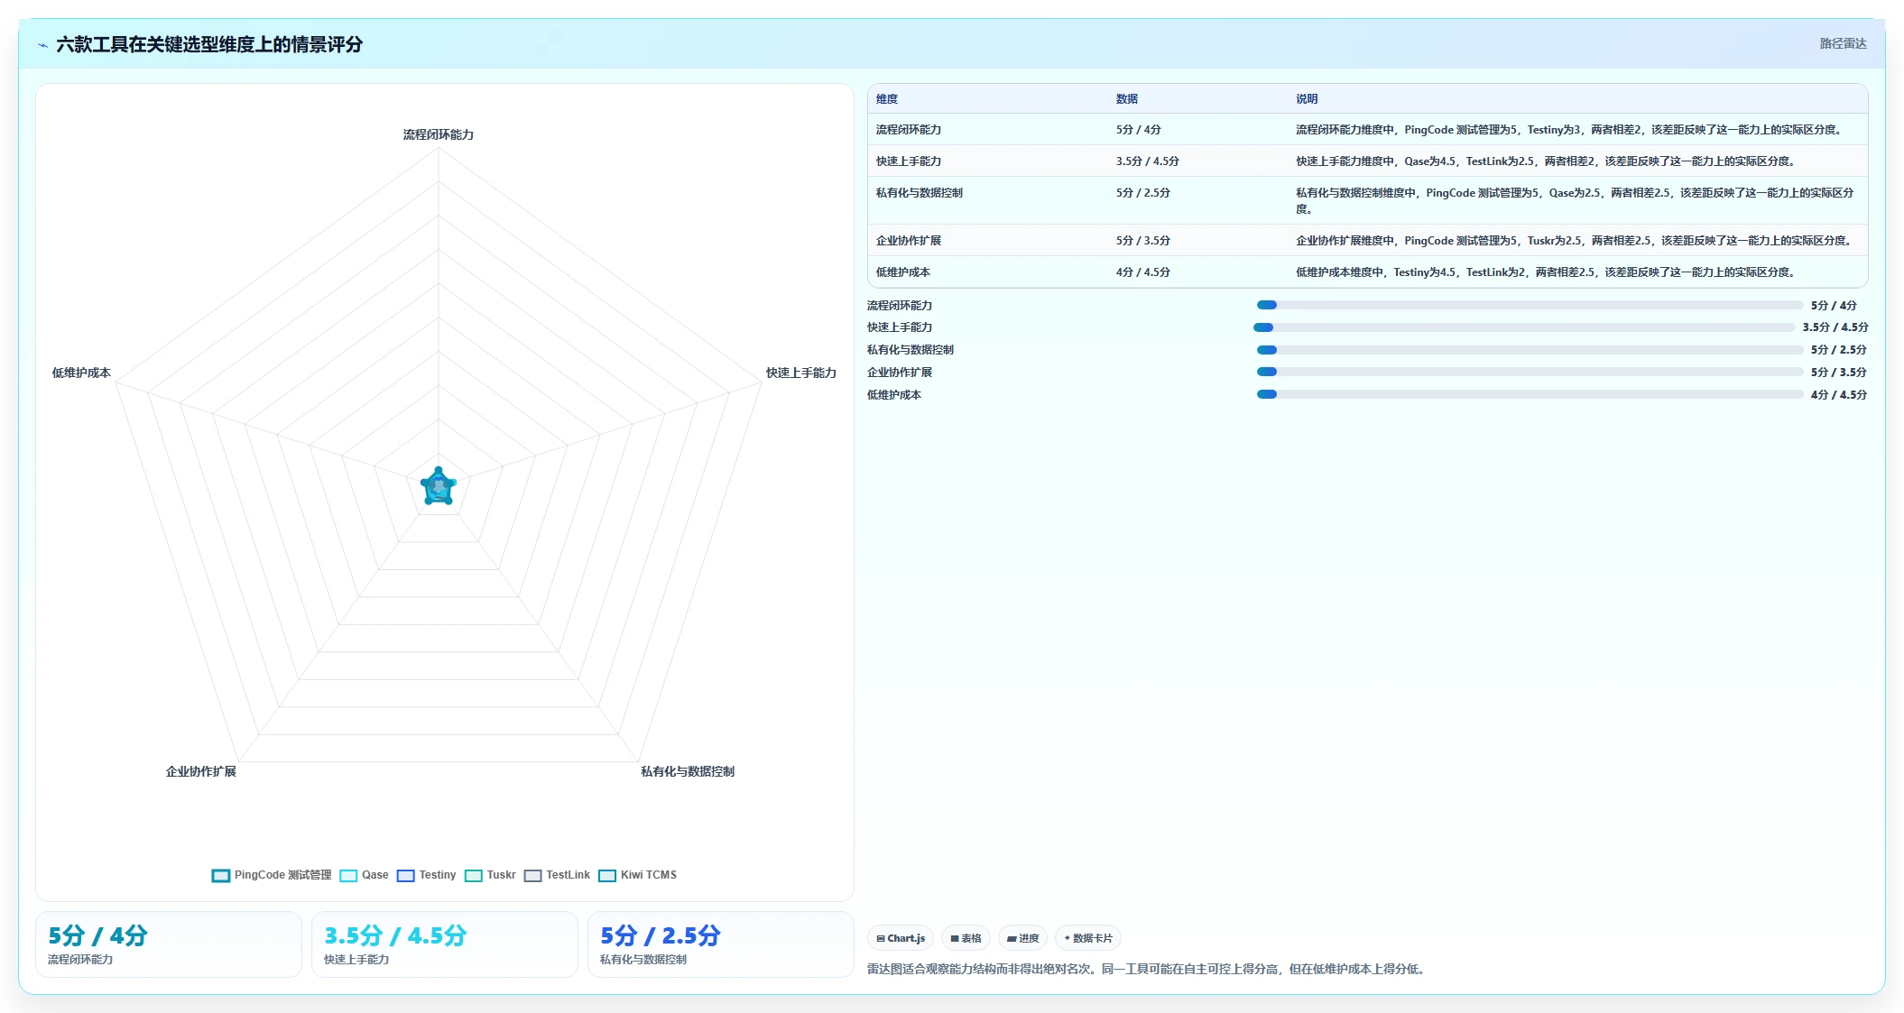The width and height of the screenshot is (1904, 1013).
Task: Click description mentioning Tuskr为2.5
Action: (1576, 241)
